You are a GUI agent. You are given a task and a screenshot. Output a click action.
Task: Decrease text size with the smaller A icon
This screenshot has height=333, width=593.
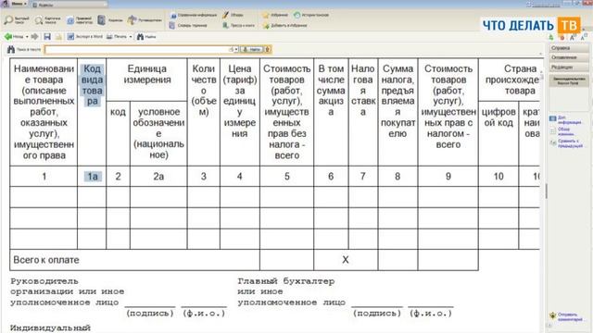(x=583, y=37)
